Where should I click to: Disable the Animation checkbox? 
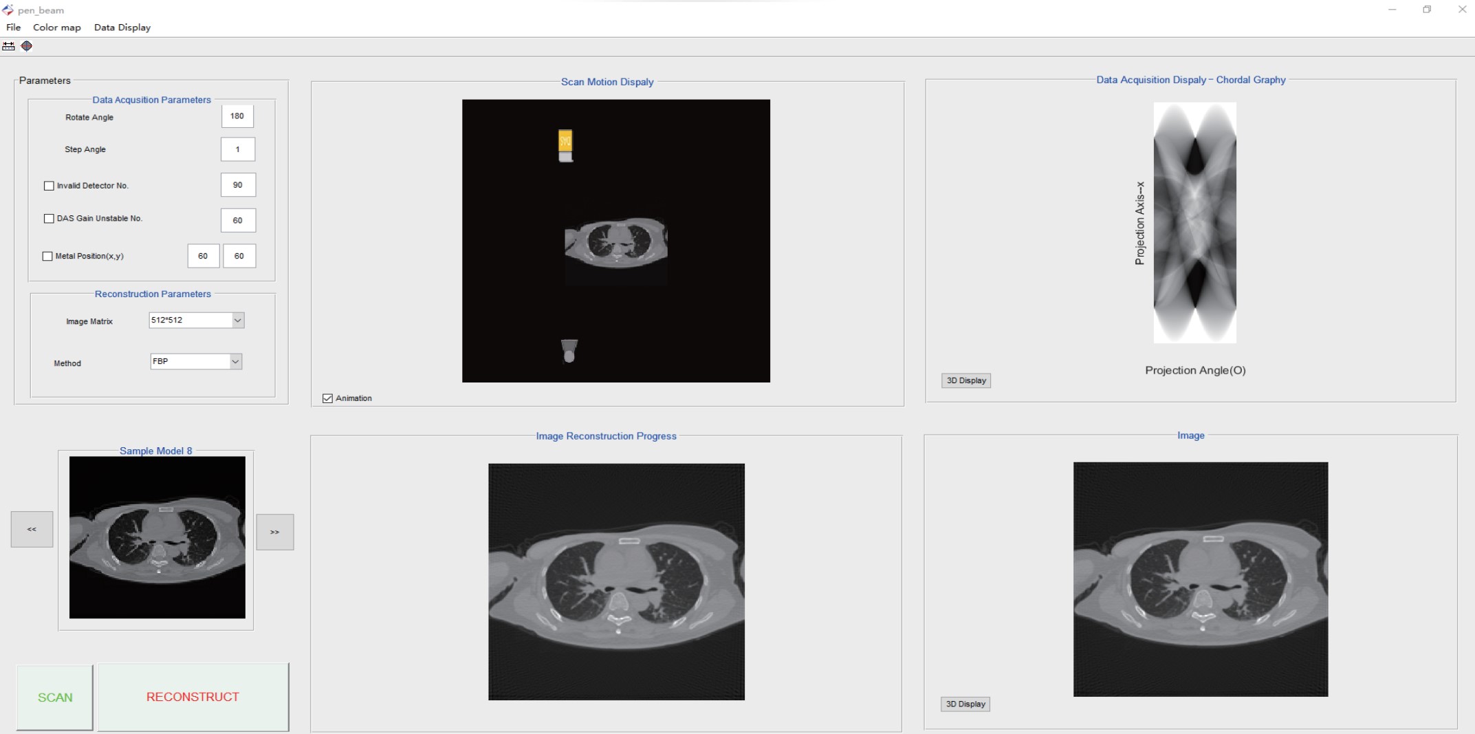[328, 398]
